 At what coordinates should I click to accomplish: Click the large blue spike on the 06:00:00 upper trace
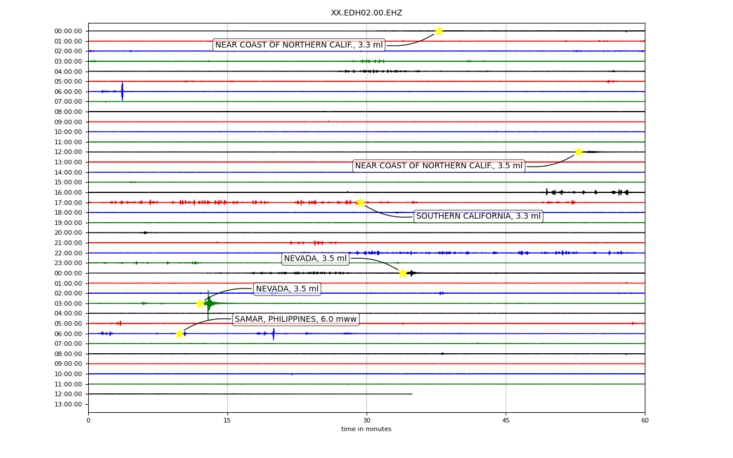tap(122, 91)
